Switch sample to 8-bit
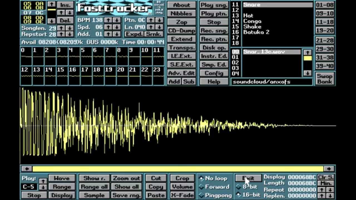 [247, 187]
